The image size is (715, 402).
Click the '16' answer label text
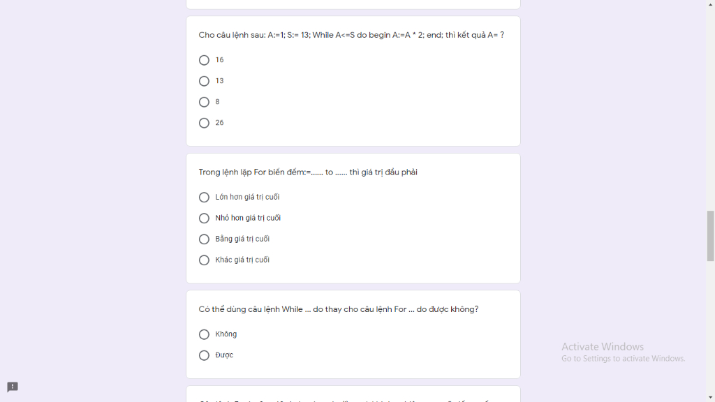tap(219, 60)
